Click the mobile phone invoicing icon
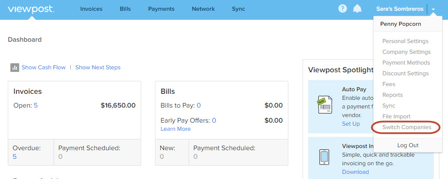448x179 pixels. click(324, 157)
